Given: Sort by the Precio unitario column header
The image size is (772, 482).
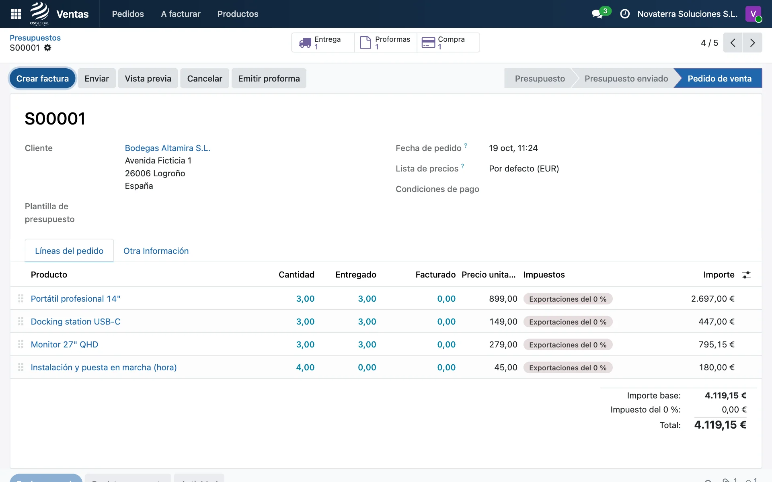Looking at the screenshot, I should (489, 274).
